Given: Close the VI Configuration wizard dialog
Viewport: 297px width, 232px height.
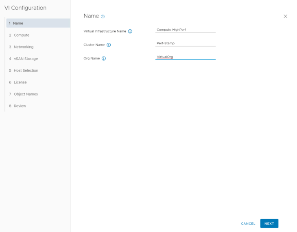Looking at the screenshot, I should (x=285, y=16).
